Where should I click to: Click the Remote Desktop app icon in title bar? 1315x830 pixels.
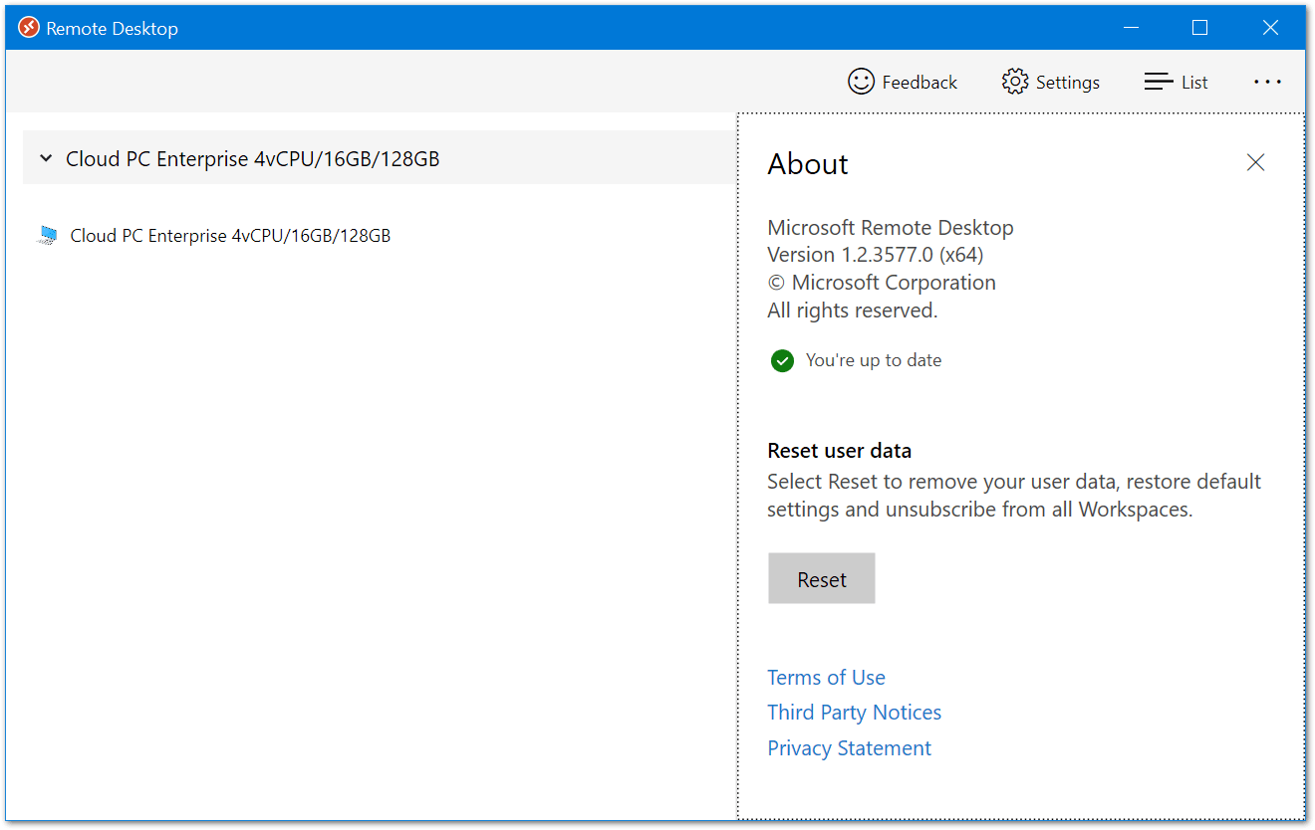(x=29, y=28)
